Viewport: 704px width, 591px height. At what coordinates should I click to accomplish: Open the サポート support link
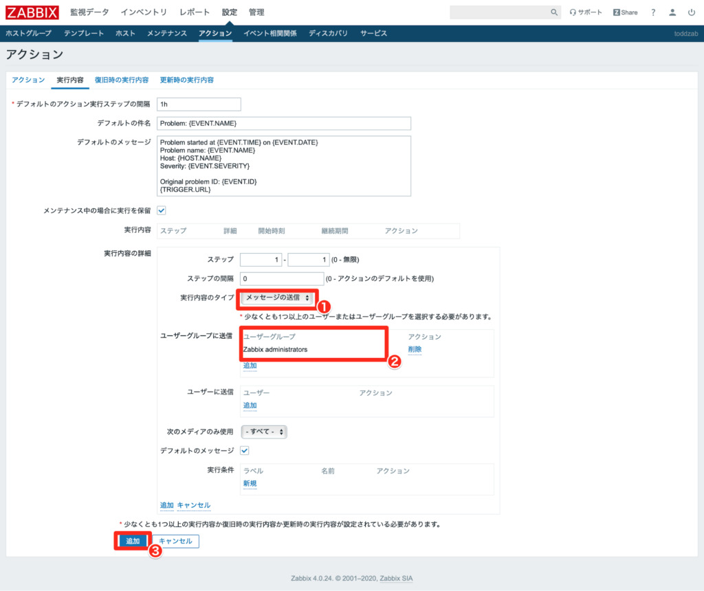click(x=585, y=12)
